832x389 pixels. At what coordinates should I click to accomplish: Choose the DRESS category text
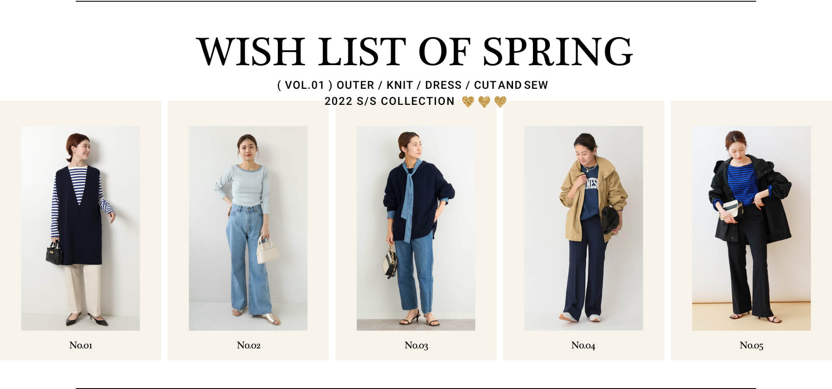coord(443,85)
